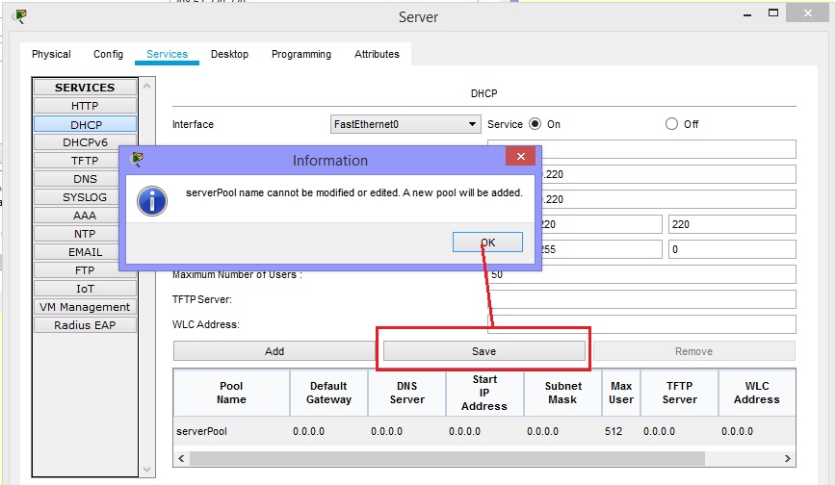Close the Information dialog with red X
Viewport: 836px width, 485px height.
(x=520, y=157)
